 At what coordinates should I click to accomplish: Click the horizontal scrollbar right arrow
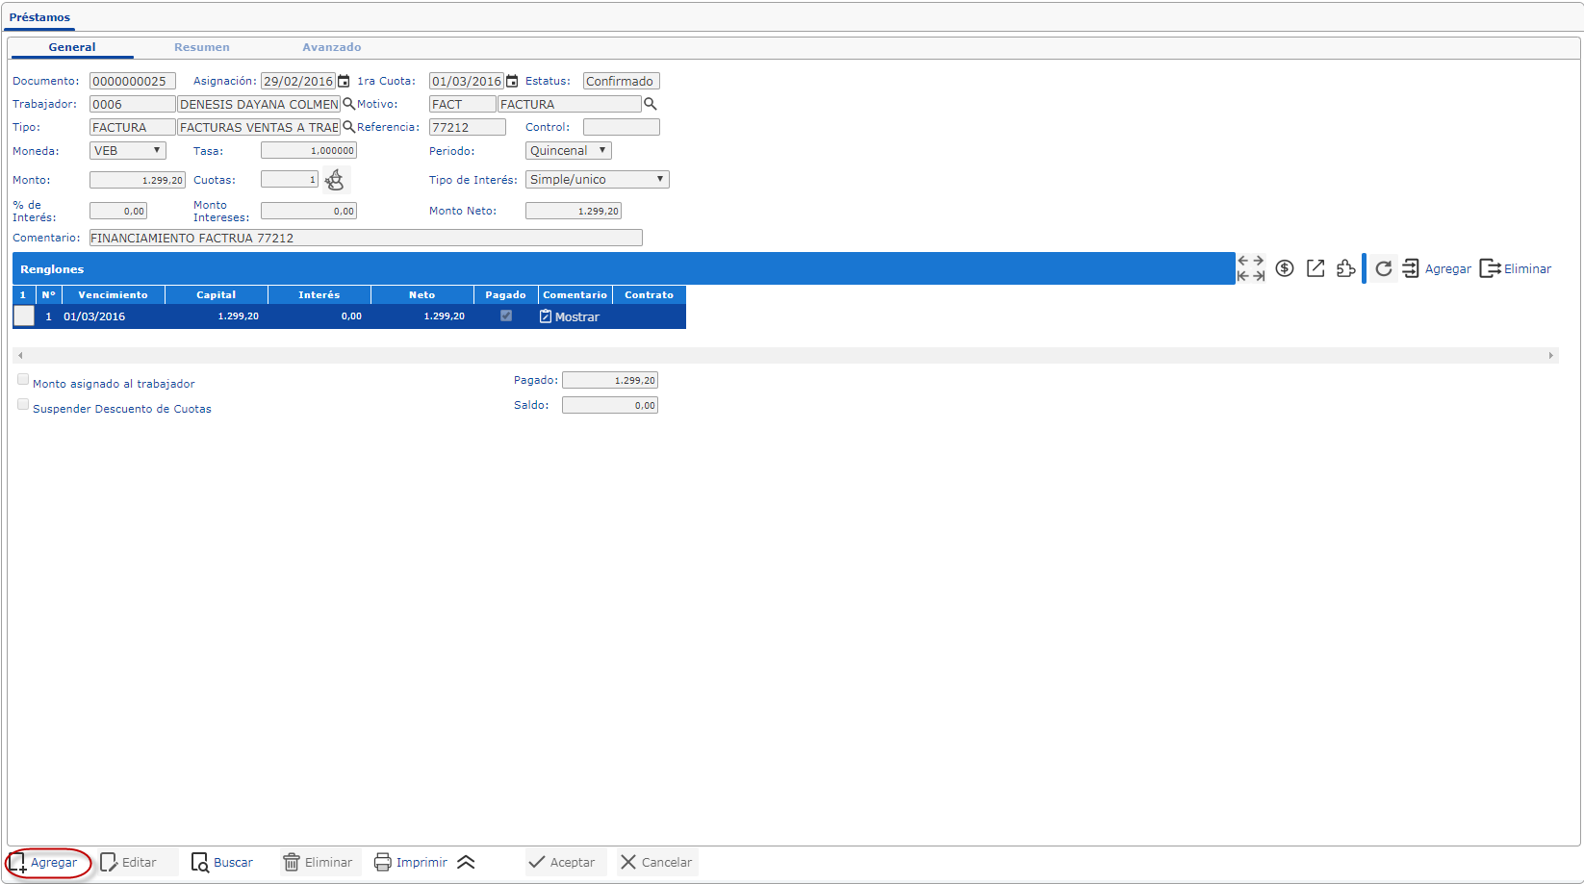(1550, 356)
